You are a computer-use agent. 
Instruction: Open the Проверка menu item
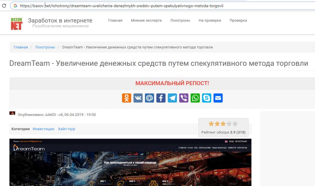[238, 21]
